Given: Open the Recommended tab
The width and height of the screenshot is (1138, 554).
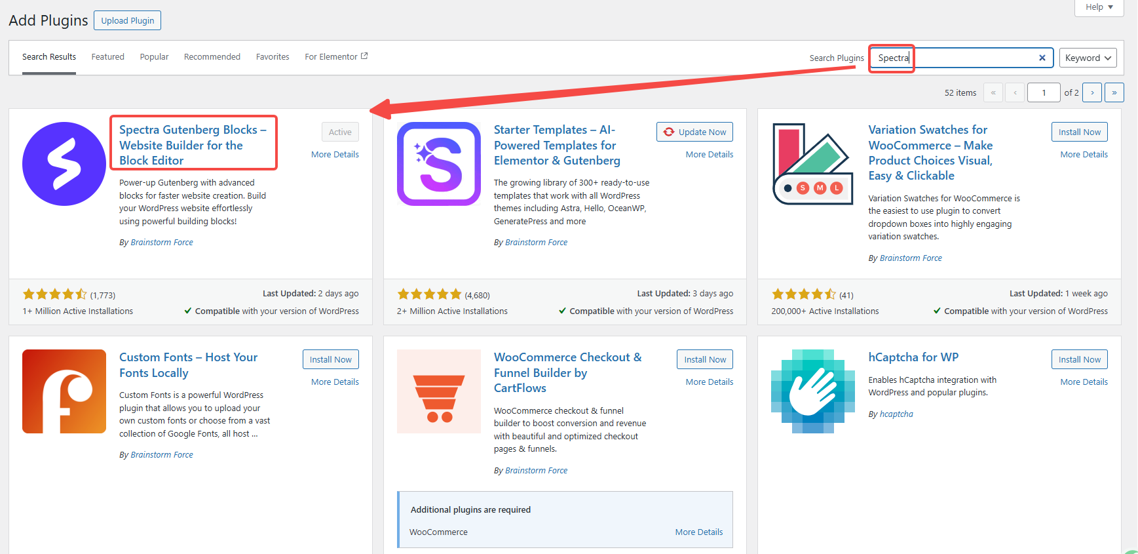Looking at the screenshot, I should pyautogui.click(x=212, y=57).
